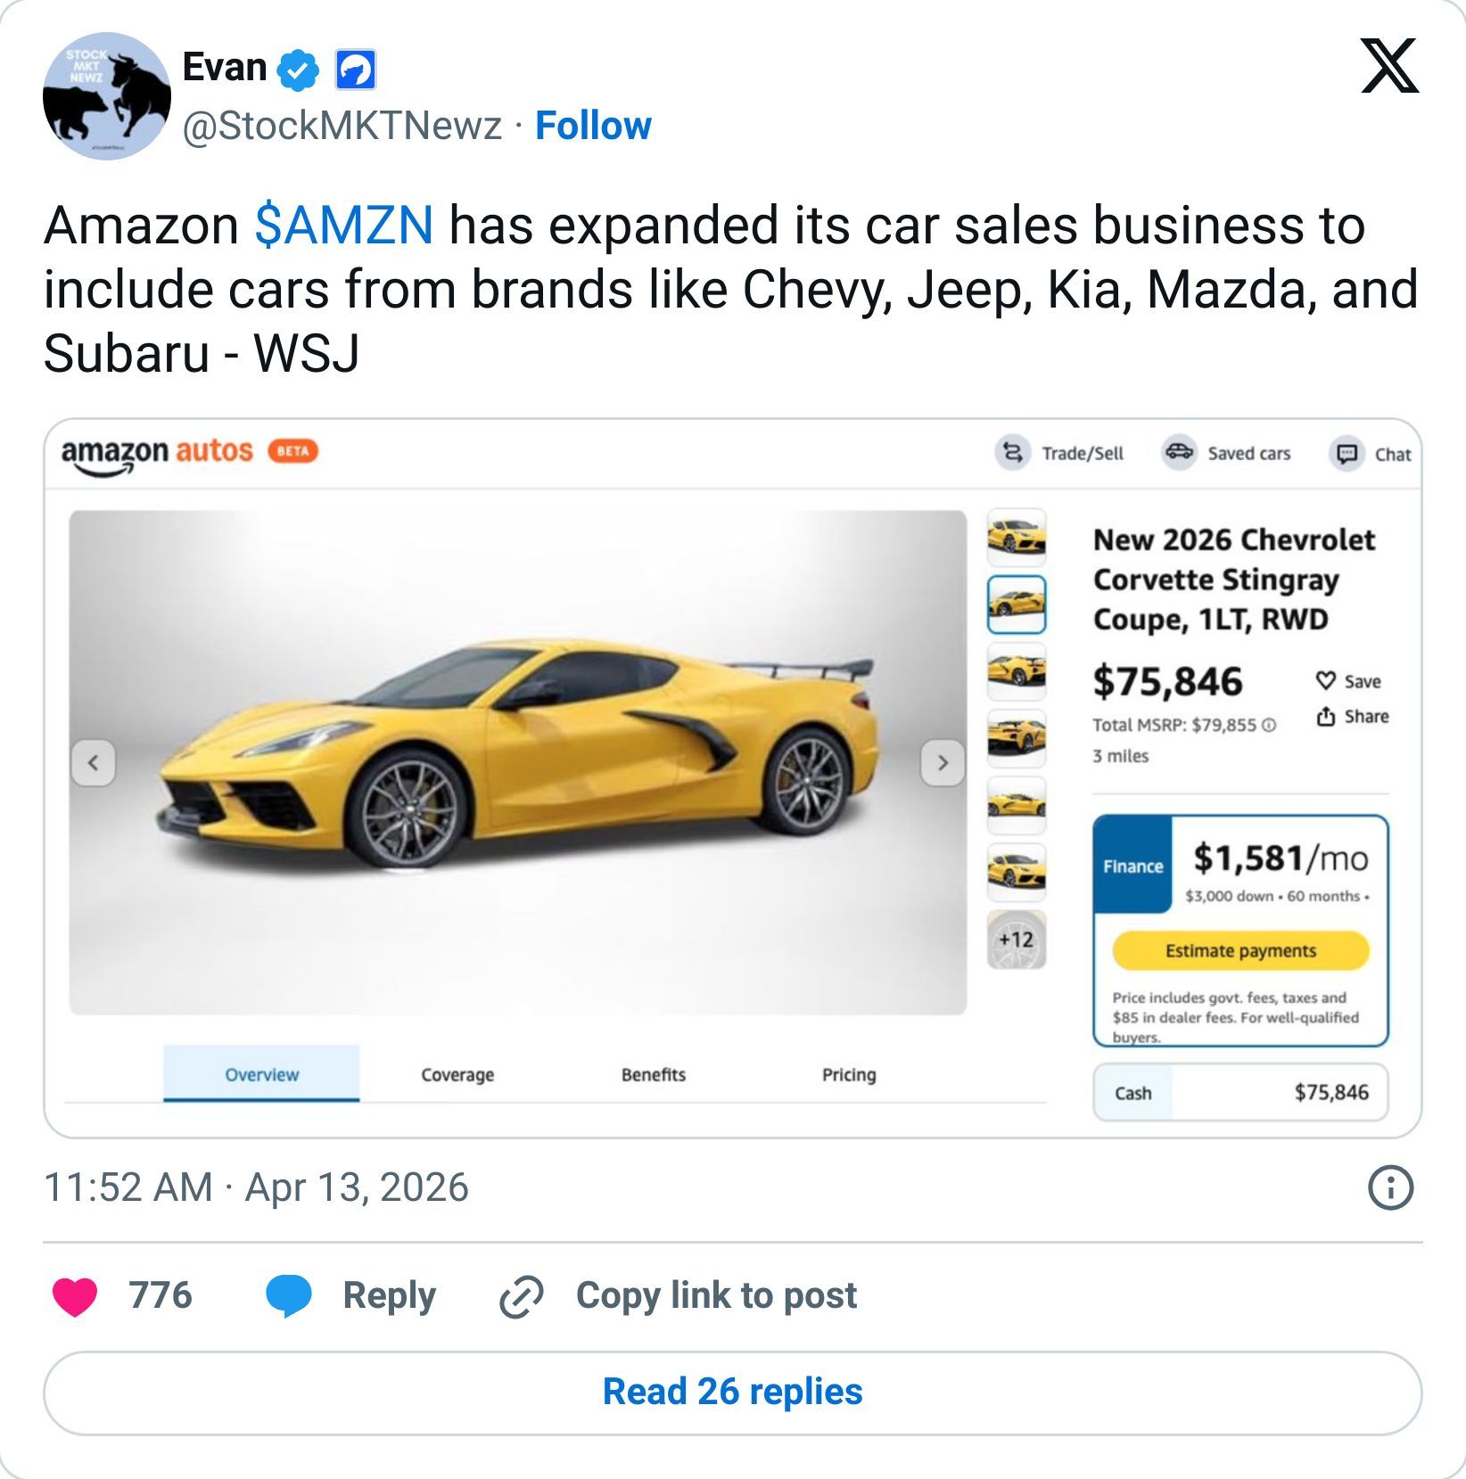
Task: Save the Corvette with heart toggle
Action: 1326,681
